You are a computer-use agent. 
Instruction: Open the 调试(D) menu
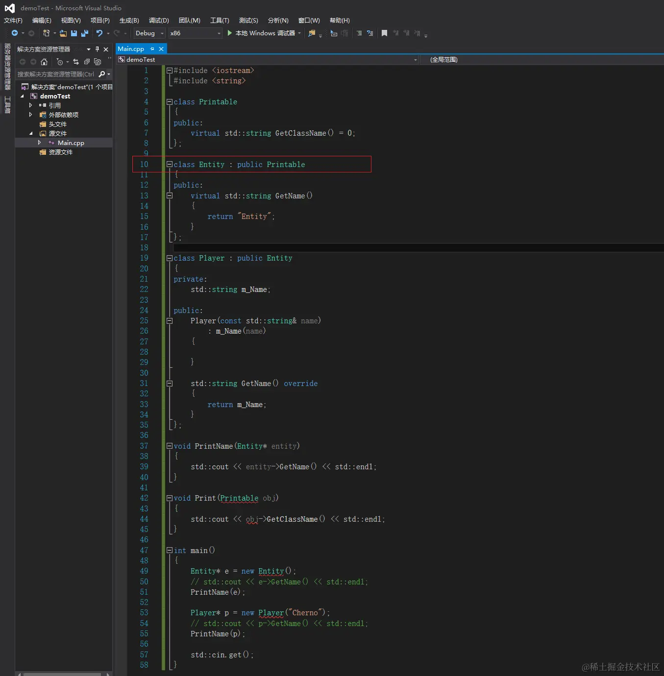(x=159, y=21)
